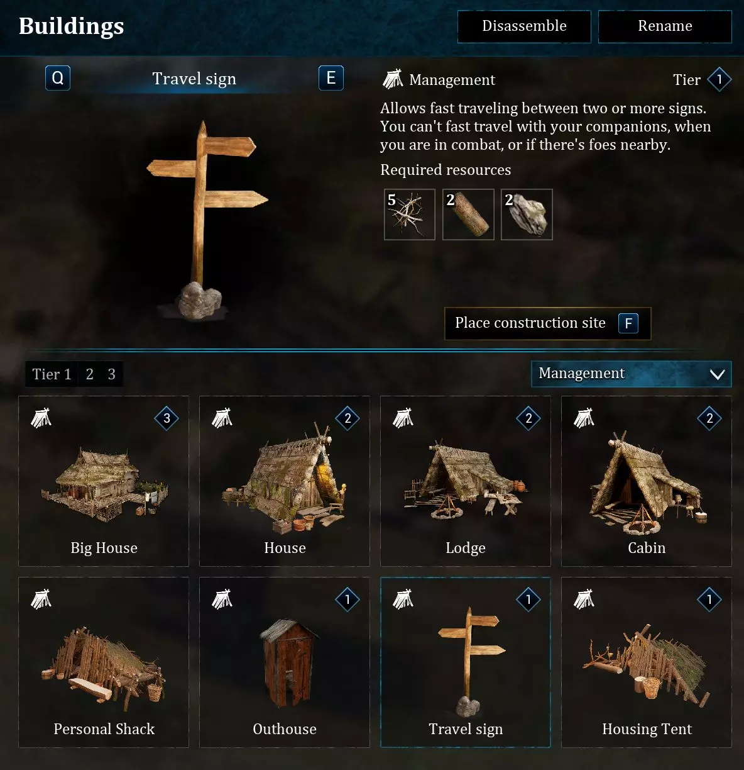744x770 pixels.
Task: Click the Tier 1 diamond badge near Management
Action: click(719, 79)
